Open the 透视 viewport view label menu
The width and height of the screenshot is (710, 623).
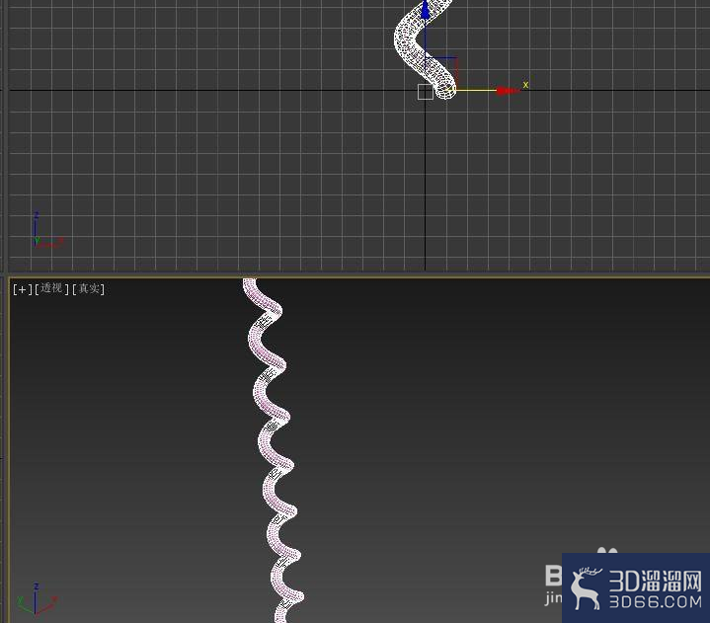tap(51, 288)
